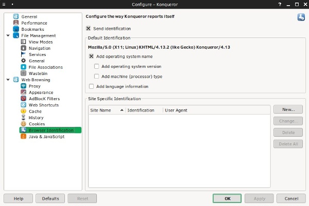Open the Wastebin icon entry
Viewport: 309px width, 206px height.
tap(24, 73)
